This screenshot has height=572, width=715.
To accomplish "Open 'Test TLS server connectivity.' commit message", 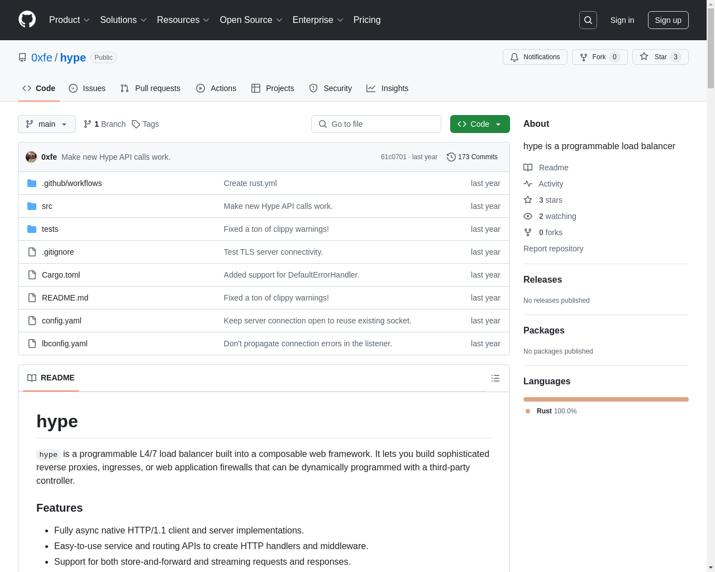I will pos(273,252).
